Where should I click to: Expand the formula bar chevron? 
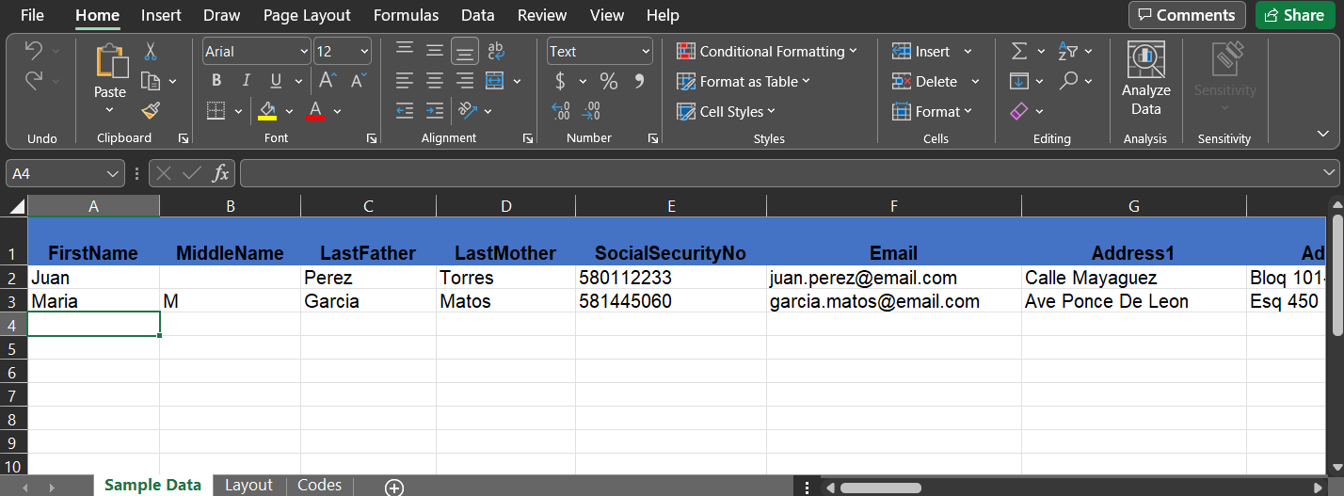pos(1329,172)
